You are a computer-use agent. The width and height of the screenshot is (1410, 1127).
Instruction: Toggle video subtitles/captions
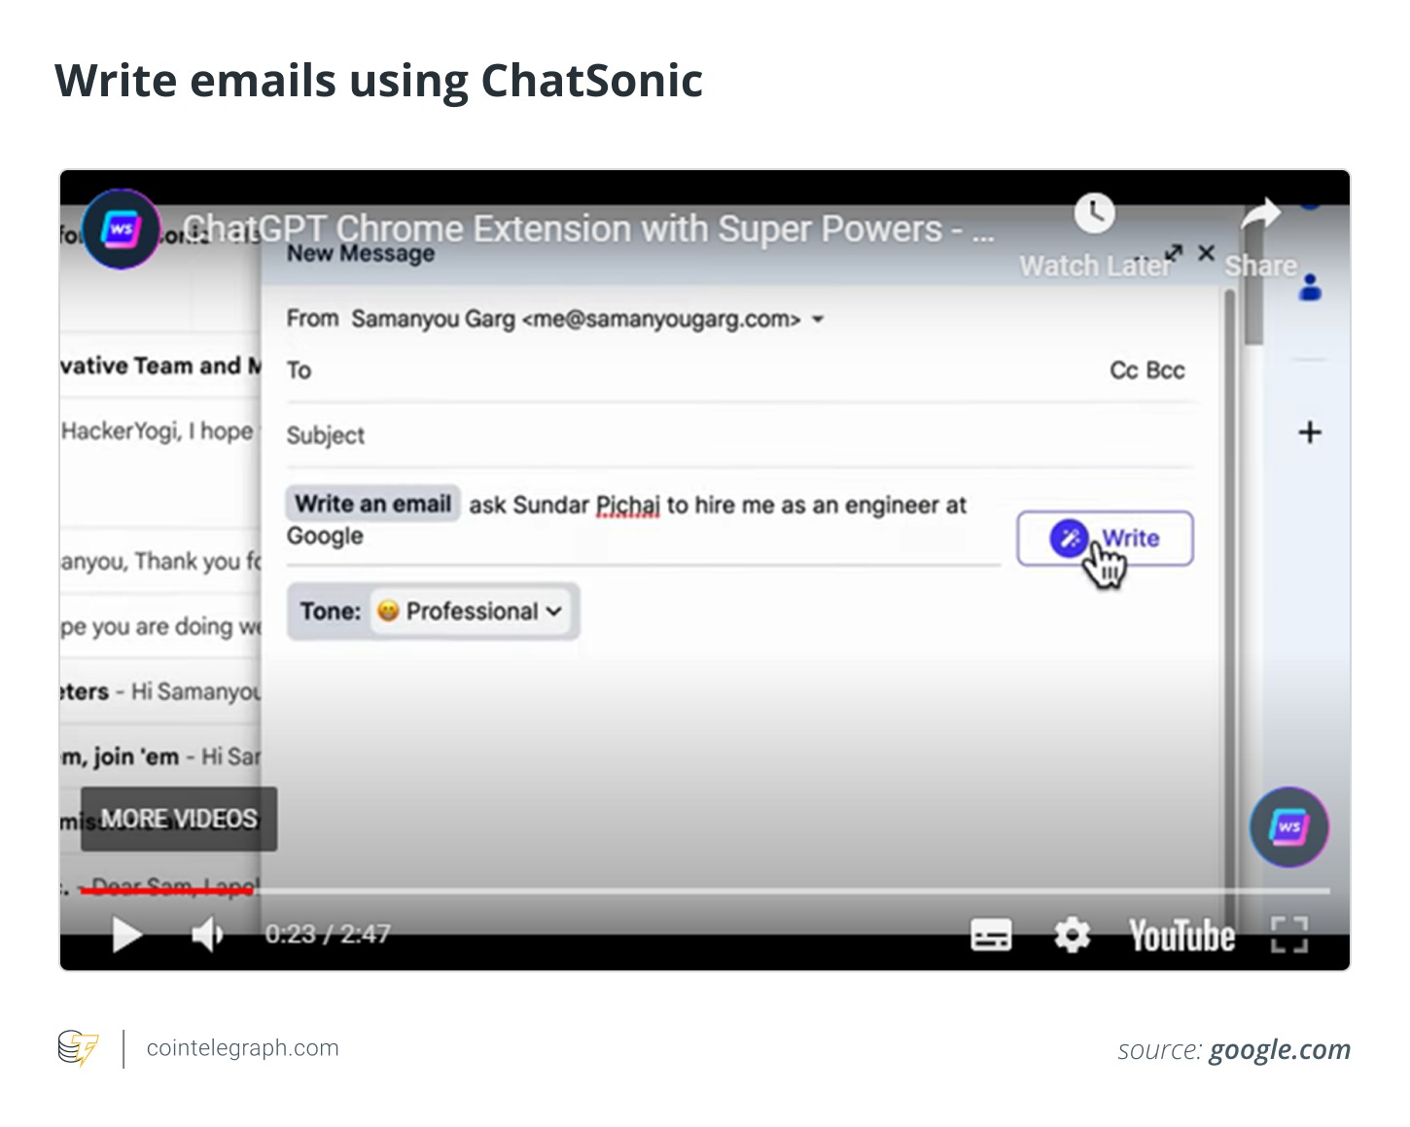[991, 935]
